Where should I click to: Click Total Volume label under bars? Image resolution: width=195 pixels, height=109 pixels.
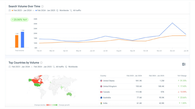coord(20,51)
